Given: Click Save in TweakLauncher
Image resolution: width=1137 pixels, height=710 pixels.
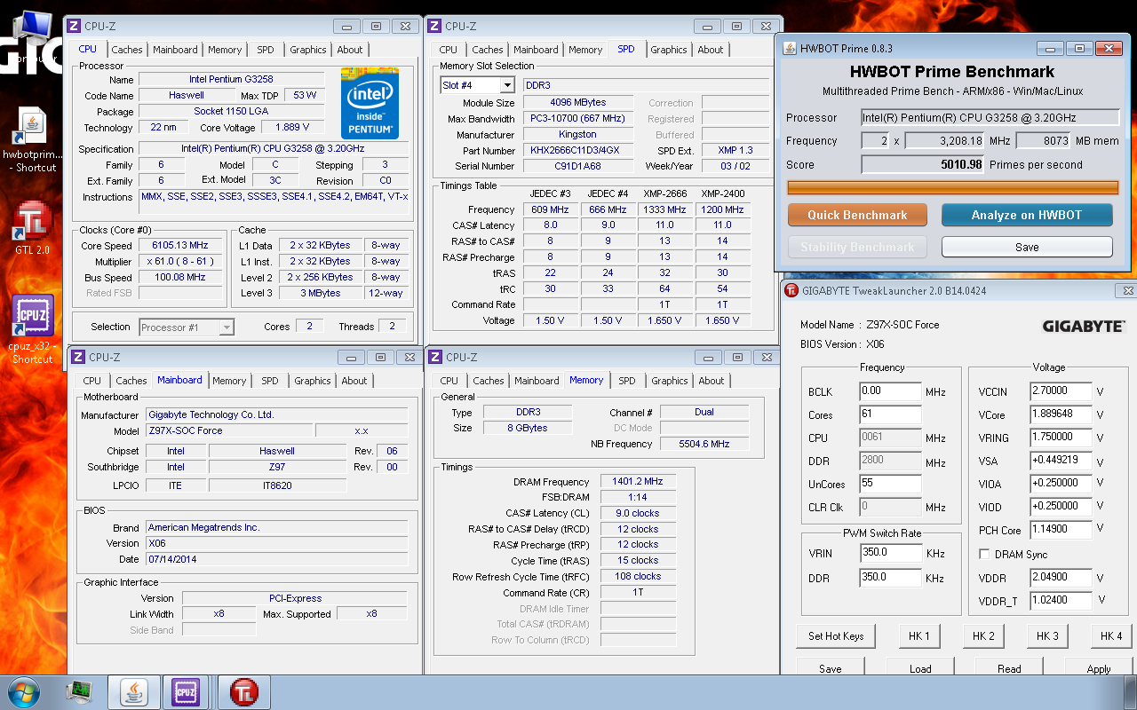Looking at the screenshot, I should pyautogui.click(x=831, y=667).
